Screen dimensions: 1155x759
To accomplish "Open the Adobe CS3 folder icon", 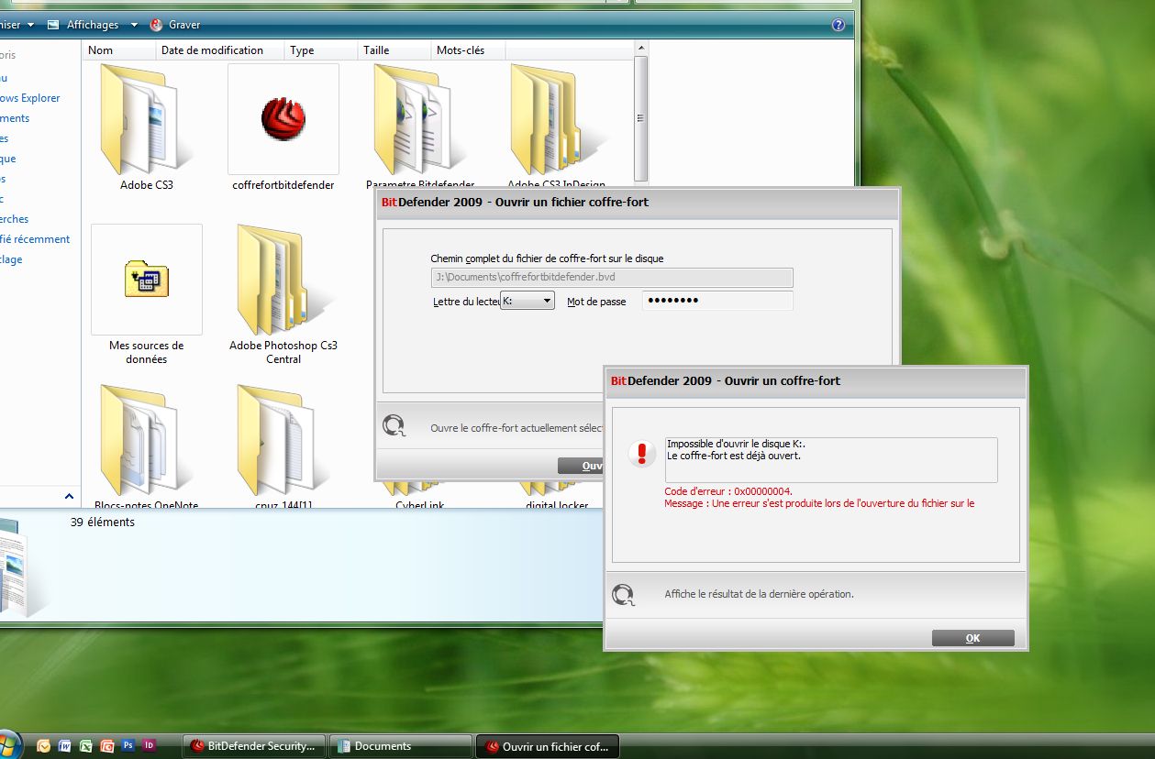I will tap(145, 119).
